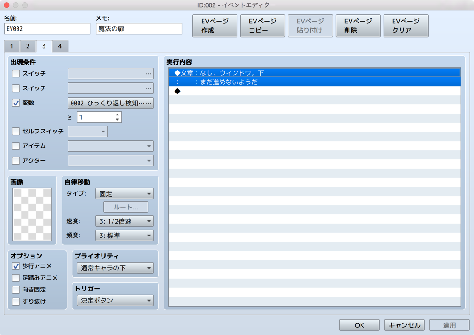Image resolution: width=474 pixels, height=335 pixels.
Task: Open the トリガー dropdown showing 決定ボタン
Action: tap(114, 301)
